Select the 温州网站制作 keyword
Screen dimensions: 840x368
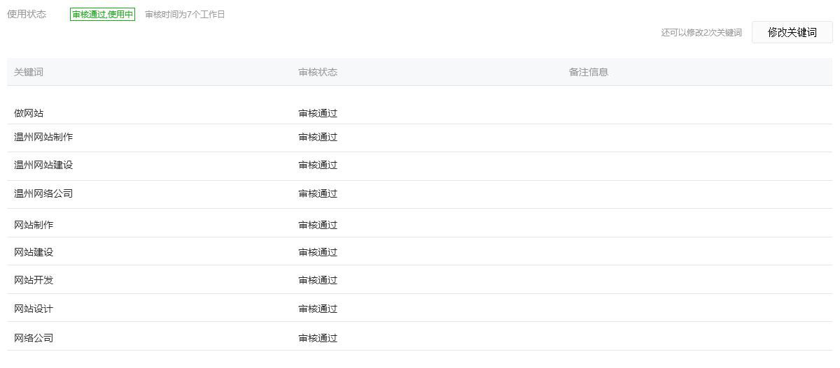click(43, 137)
